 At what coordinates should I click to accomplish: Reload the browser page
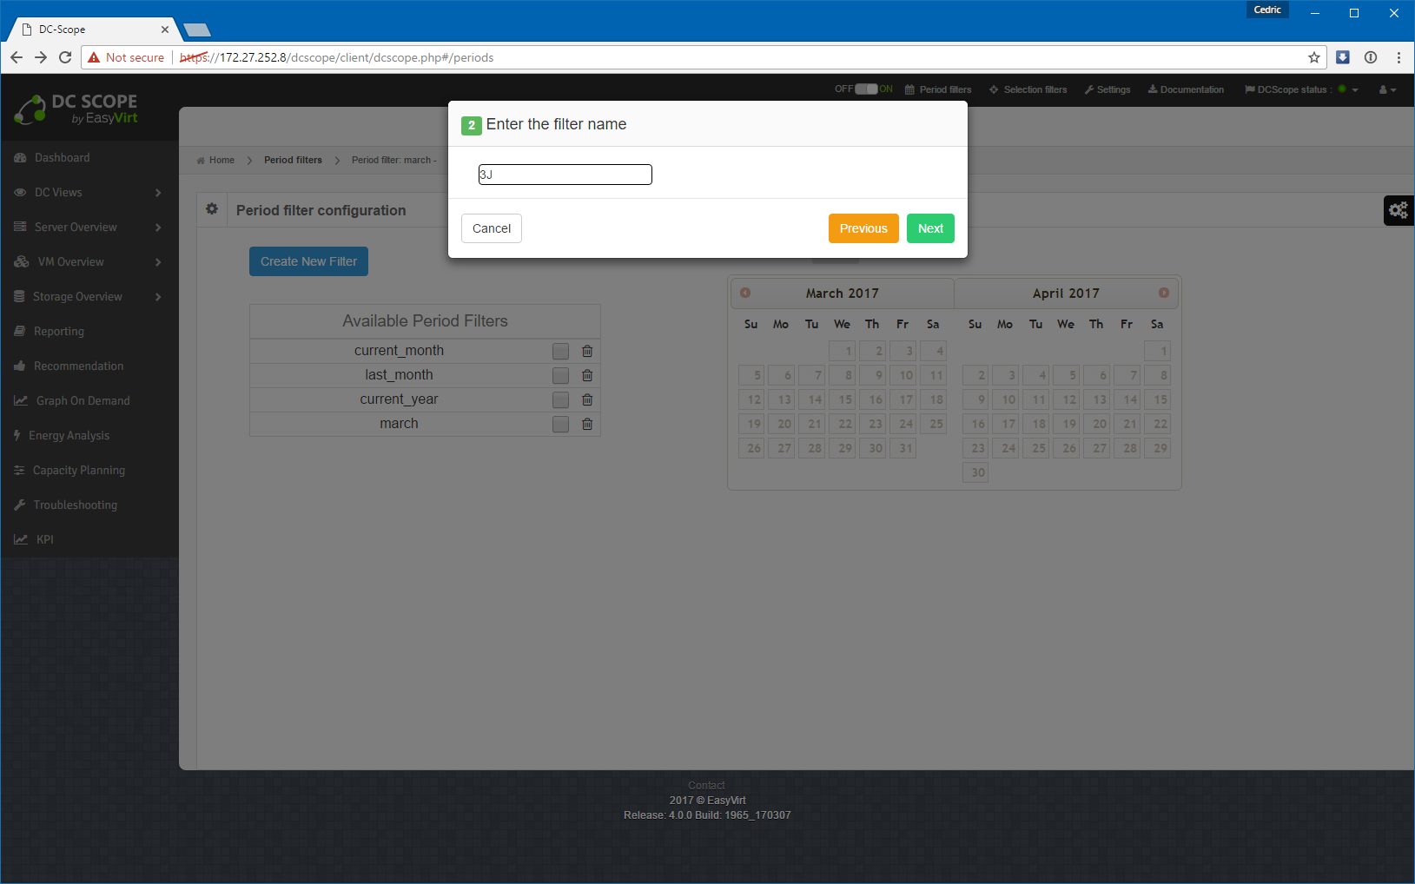coord(65,57)
